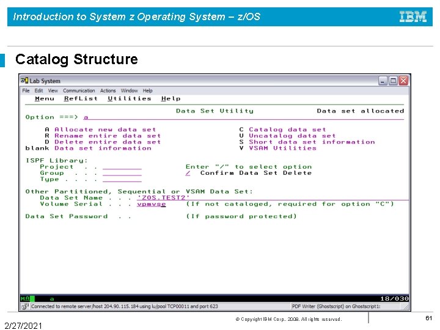This screenshot has height=330, width=440.
Task: Toggle the Confirm Data Set Delete slash option
Action: [x=188, y=173]
